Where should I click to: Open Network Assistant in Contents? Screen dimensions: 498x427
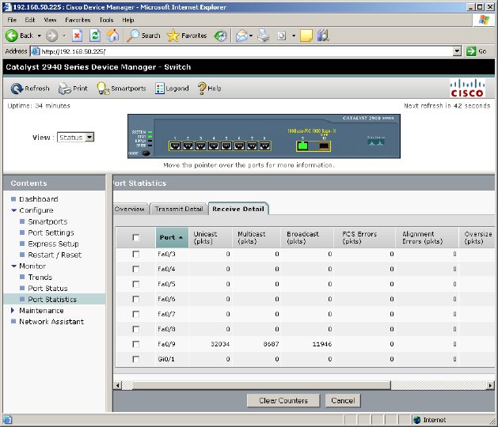(x=51, y=322)
